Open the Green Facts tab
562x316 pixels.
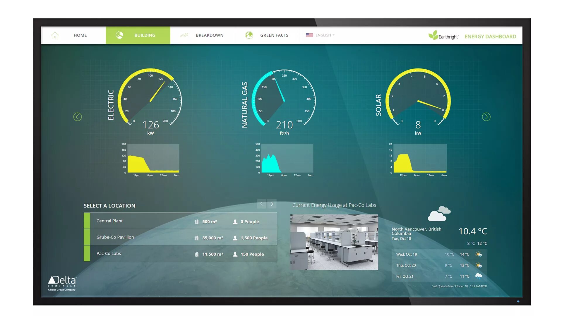click(274, 35)
